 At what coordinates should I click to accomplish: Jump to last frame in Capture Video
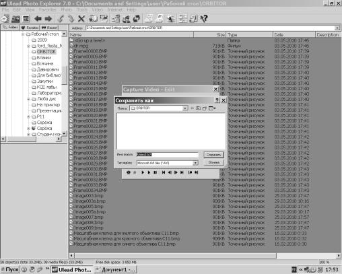point(182,172)
